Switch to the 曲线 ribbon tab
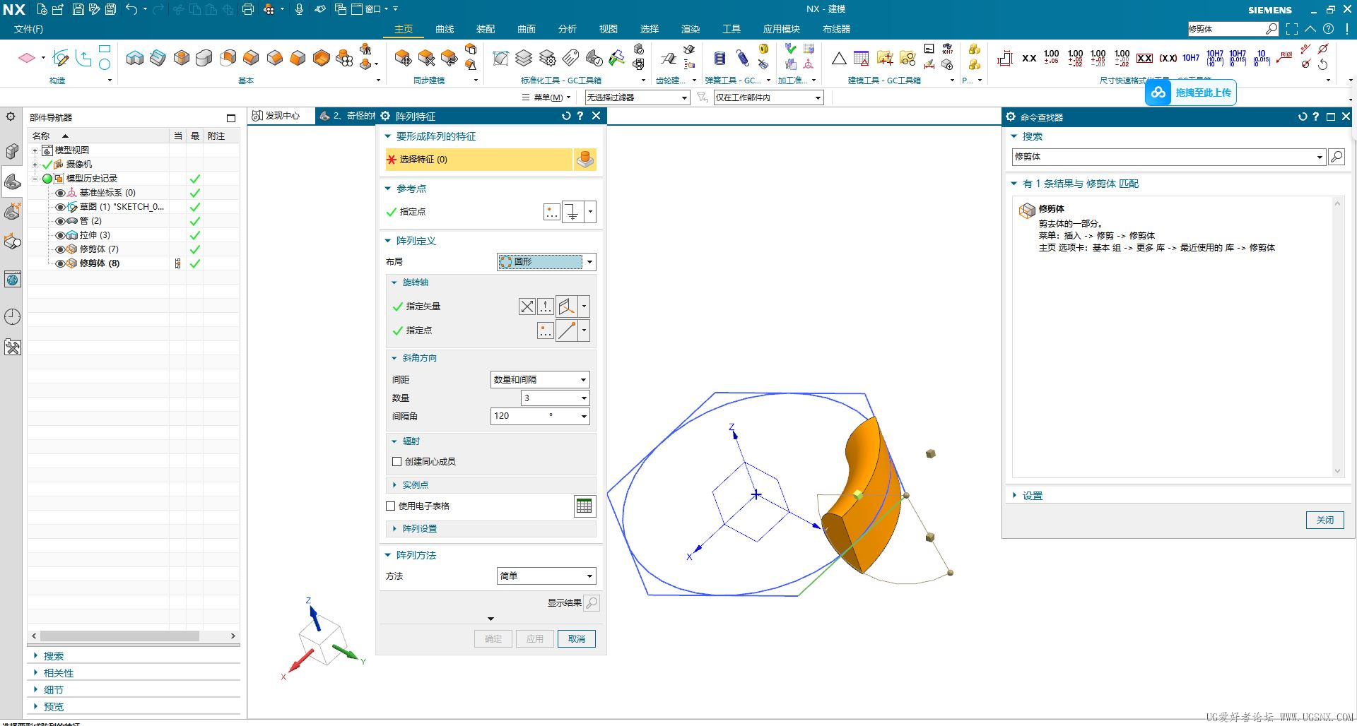Viewport: 1357px width, 726px height. [445, 29]
